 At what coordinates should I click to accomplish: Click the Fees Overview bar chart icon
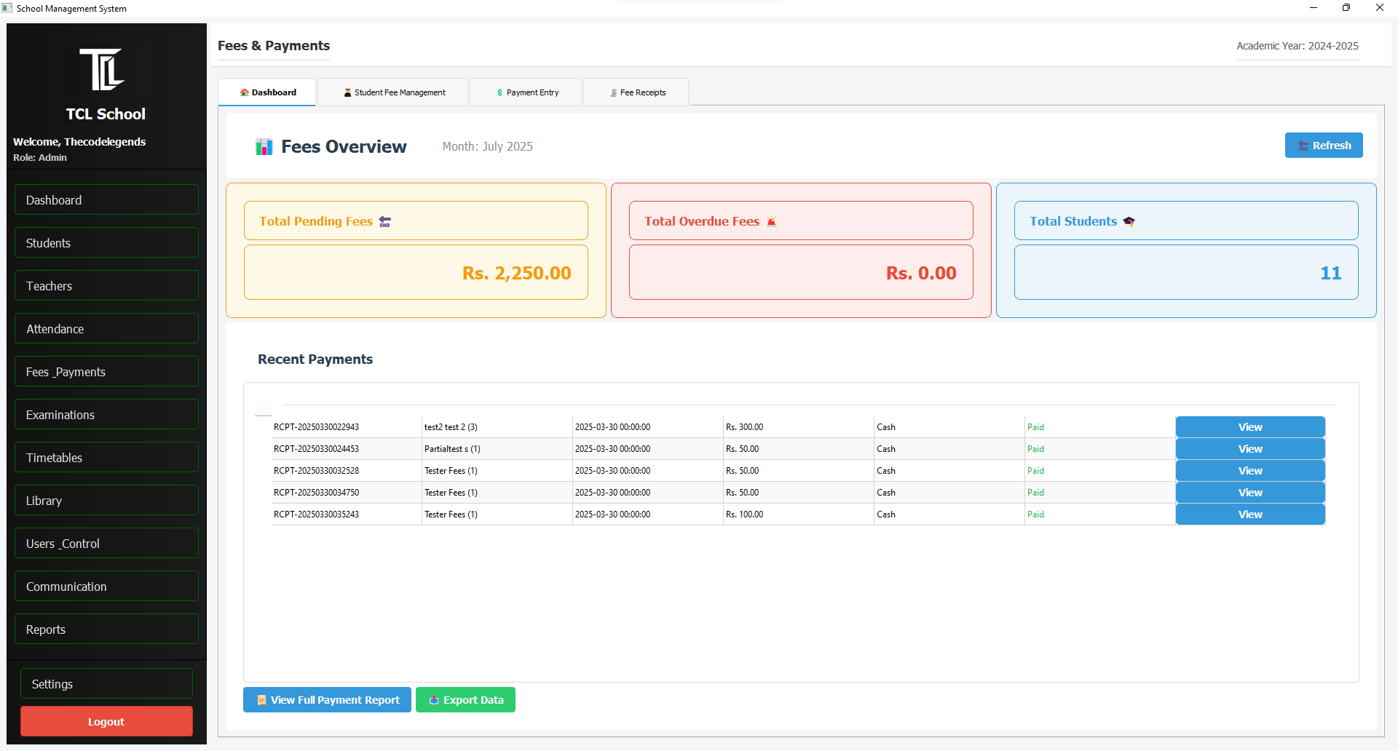(264, 147)
